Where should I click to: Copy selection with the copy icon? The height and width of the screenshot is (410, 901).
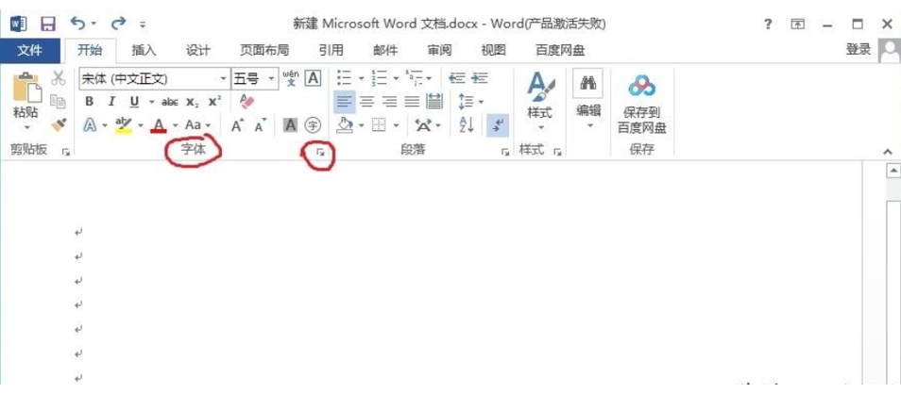point(58,102)
